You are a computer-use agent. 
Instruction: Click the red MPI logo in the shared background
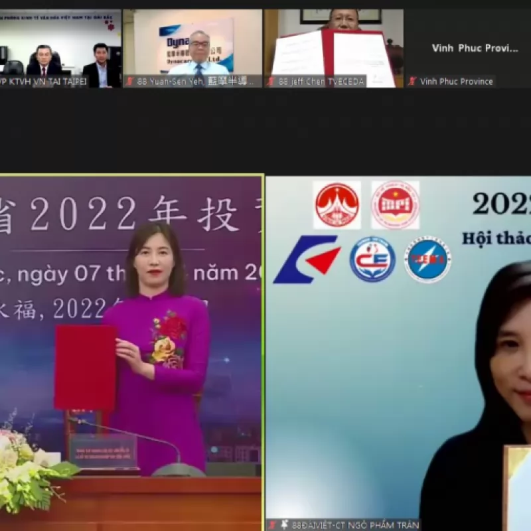(x=395, y=205)
